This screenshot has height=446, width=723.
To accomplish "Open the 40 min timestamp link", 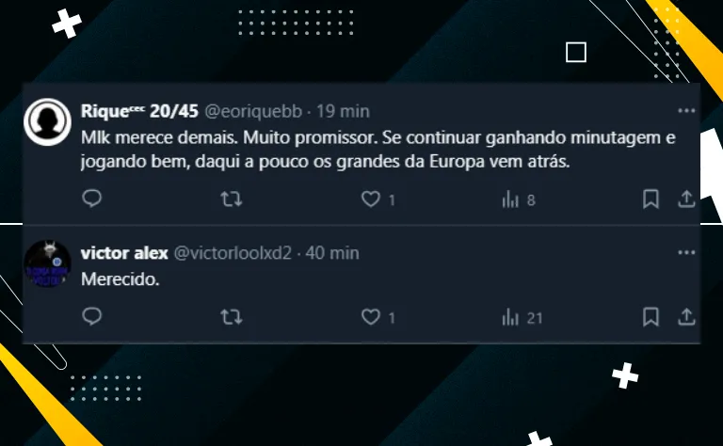I will (332, 253).
